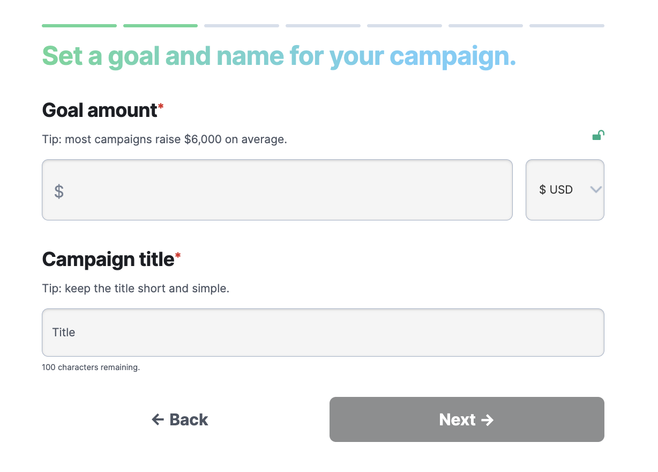Select the second green progress step
The image size is (658, 472).
160,26
